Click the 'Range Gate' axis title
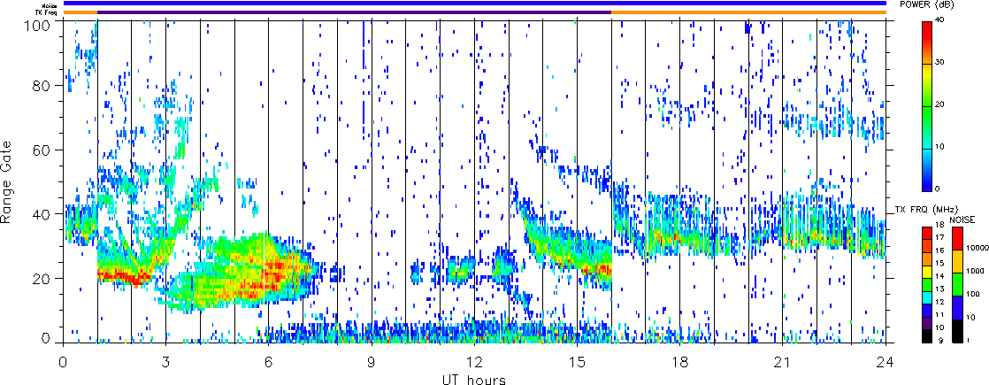The image size is (989, 385). click(7, 183)
